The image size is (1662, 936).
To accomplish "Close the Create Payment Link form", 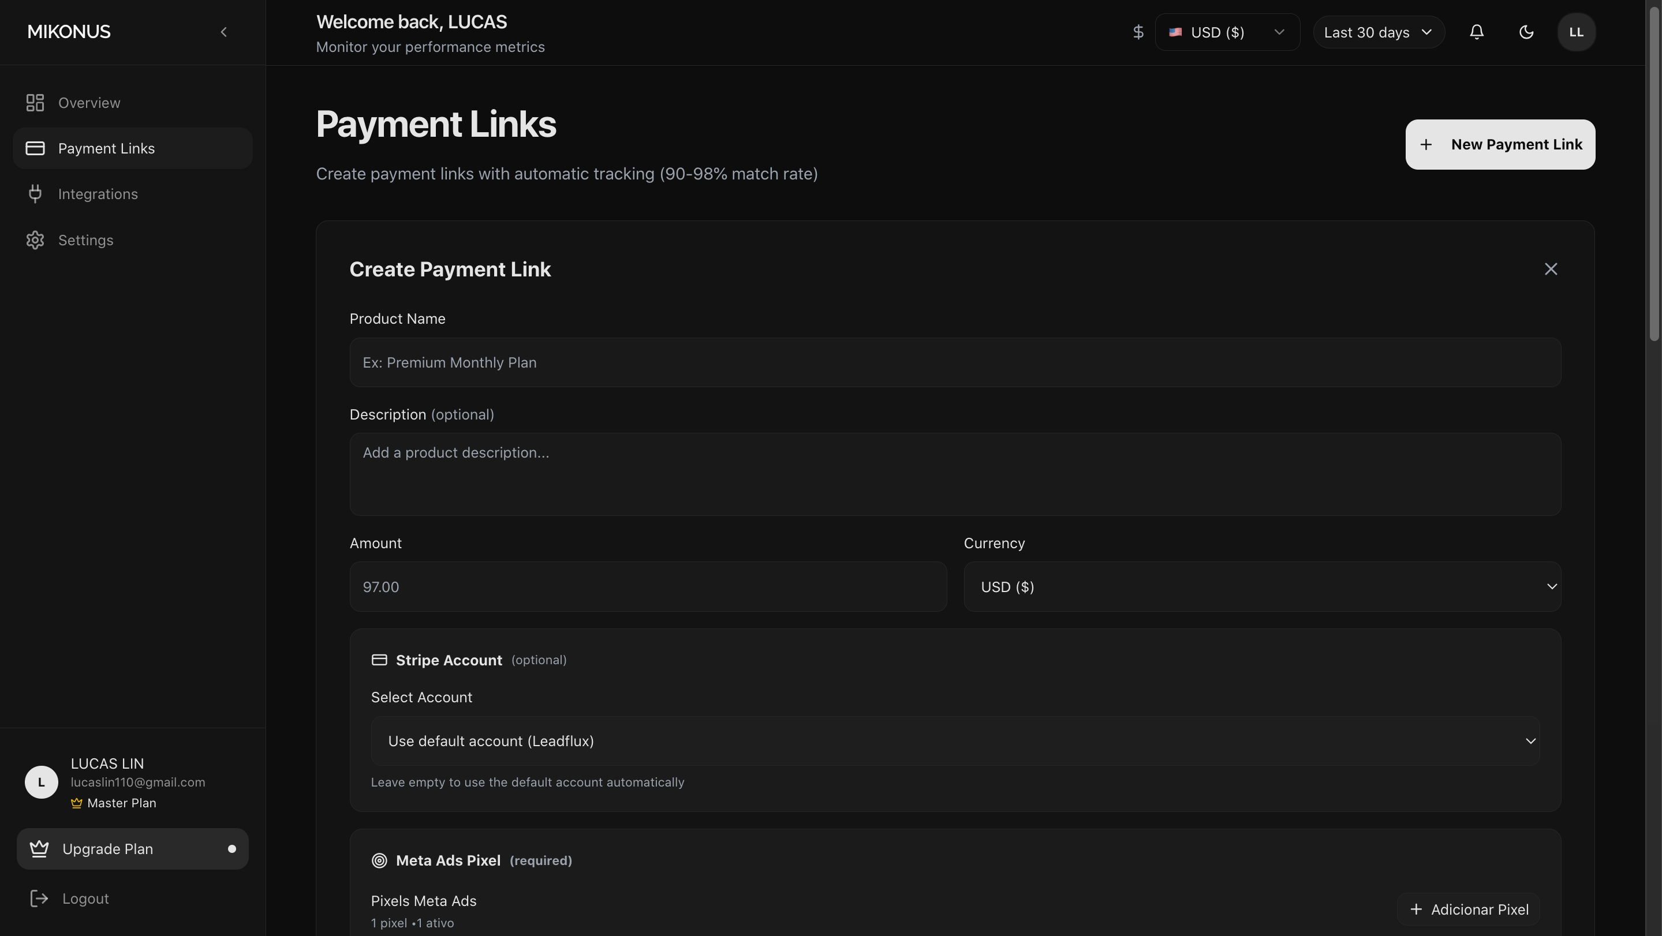I will point(1551,269).
